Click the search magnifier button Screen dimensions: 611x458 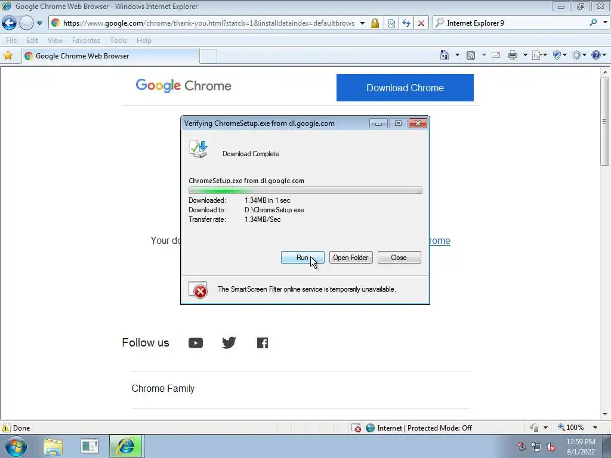(x=594, y=23)
